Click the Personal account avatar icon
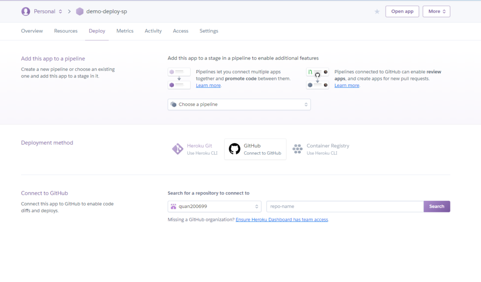Viewport: 481px width, 282px height. click(x=25, y=11)
